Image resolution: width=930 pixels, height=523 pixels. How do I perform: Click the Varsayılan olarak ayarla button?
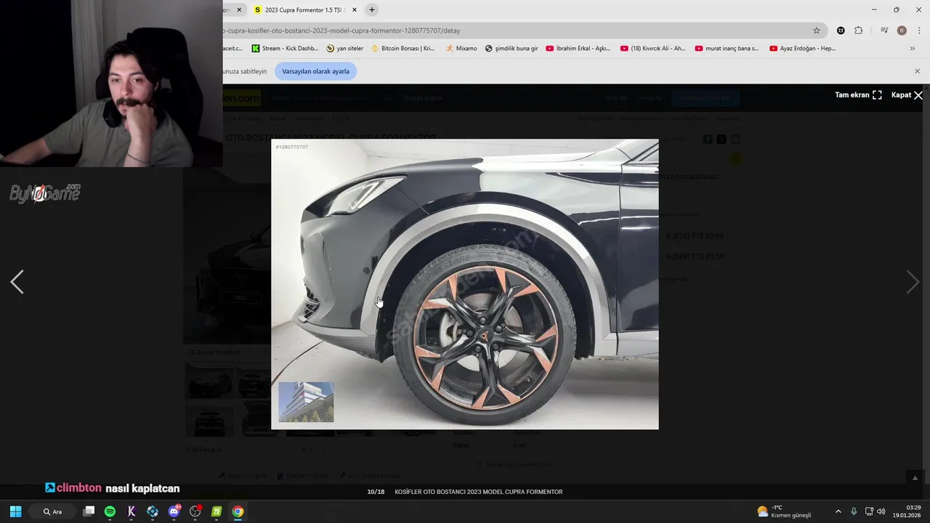coord(315,71)
